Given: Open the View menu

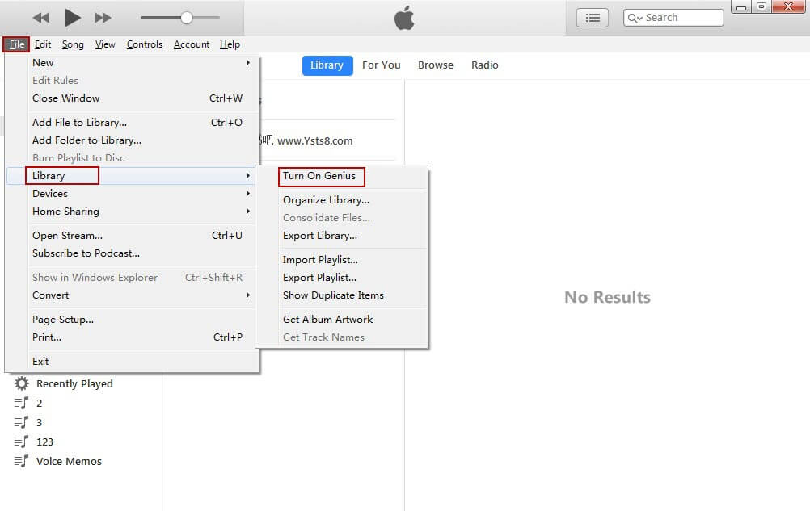Looking at the screenshot, I should 105,44.
